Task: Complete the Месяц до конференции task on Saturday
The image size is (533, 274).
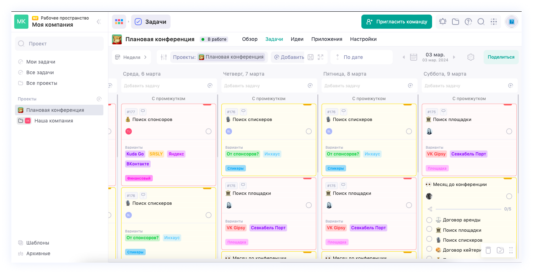Action: pos(509,196)
